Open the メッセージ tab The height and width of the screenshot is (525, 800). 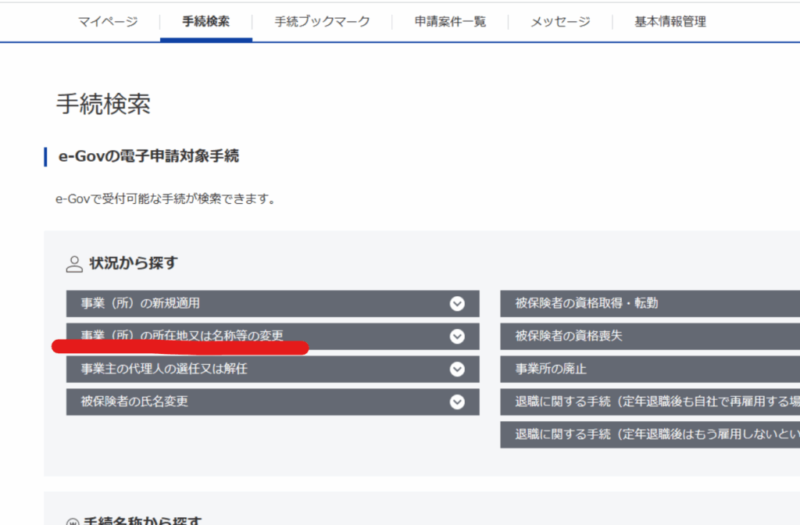coord(560,22)
